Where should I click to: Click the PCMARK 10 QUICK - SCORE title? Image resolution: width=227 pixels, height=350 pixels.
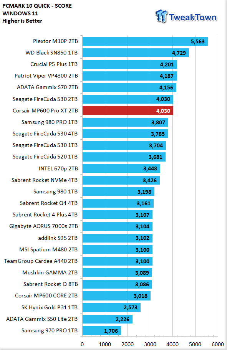(37, 6)
